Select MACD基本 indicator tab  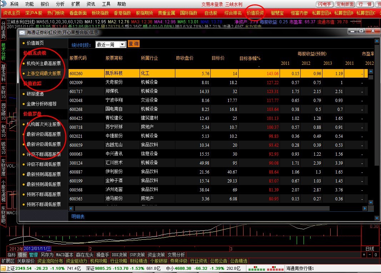click(x=65, y=255)
